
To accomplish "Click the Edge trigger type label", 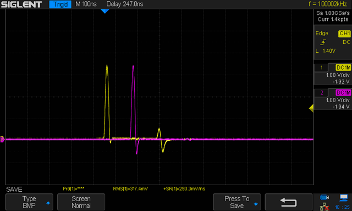I will (x=322, y=34).
